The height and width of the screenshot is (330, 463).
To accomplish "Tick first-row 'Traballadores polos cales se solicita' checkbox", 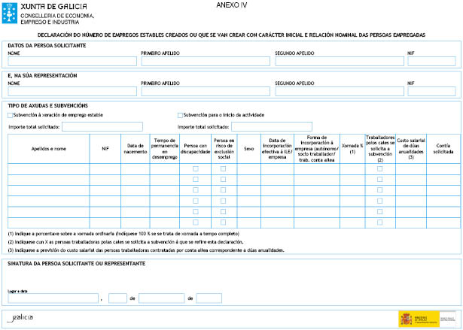I will click(x=379, y=169).
